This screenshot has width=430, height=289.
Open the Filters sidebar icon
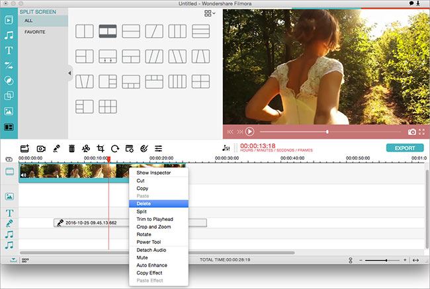[x=9, y=81]
